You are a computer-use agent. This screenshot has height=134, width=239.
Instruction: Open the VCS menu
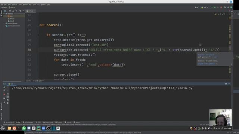point(38,5)
